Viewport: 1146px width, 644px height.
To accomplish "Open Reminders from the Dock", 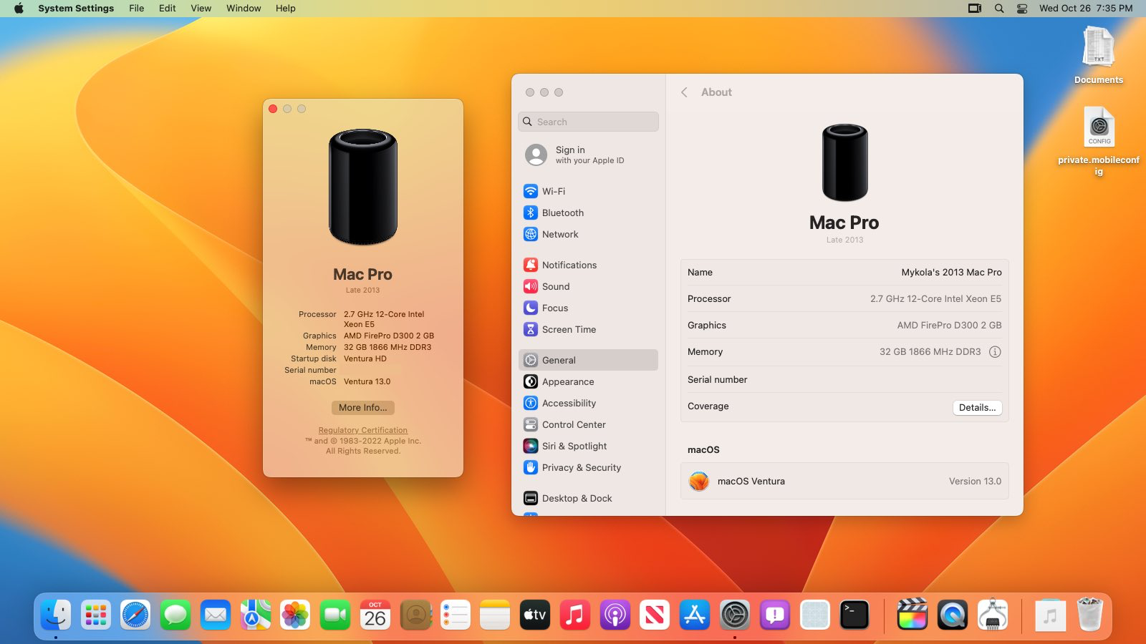I will 455,615.
